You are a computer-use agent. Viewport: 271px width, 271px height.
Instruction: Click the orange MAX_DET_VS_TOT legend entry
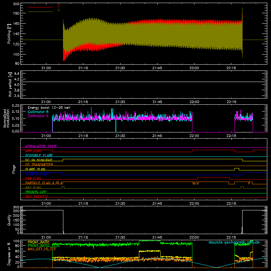42,249
